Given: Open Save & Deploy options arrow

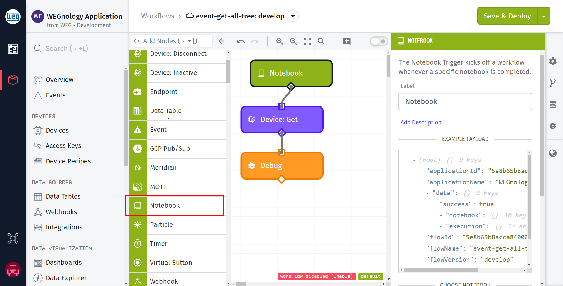Looking at the screenshot, I should pyautogui.click(x=544, y=16).
